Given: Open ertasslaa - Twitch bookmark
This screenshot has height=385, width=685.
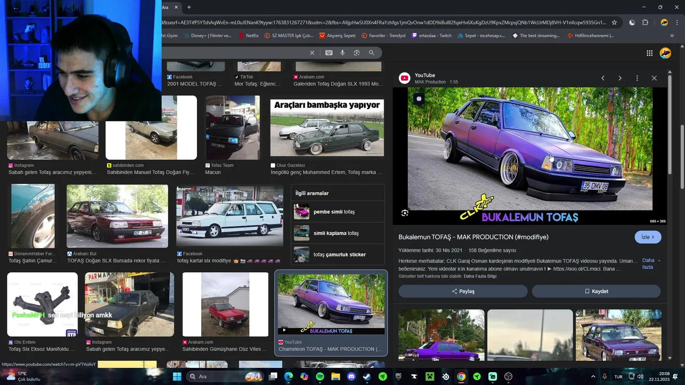Looking at the screenshot, I should [x=431, y=36].
